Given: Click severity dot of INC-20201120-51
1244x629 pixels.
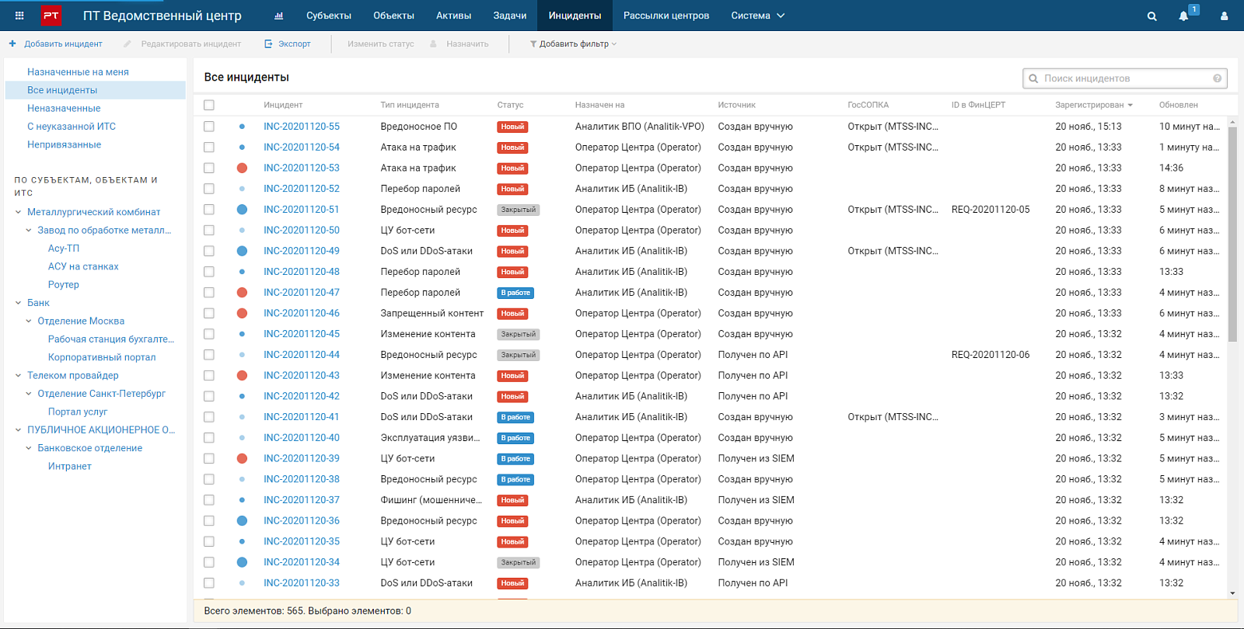Looking at the screenshot, I should [242, 210].
